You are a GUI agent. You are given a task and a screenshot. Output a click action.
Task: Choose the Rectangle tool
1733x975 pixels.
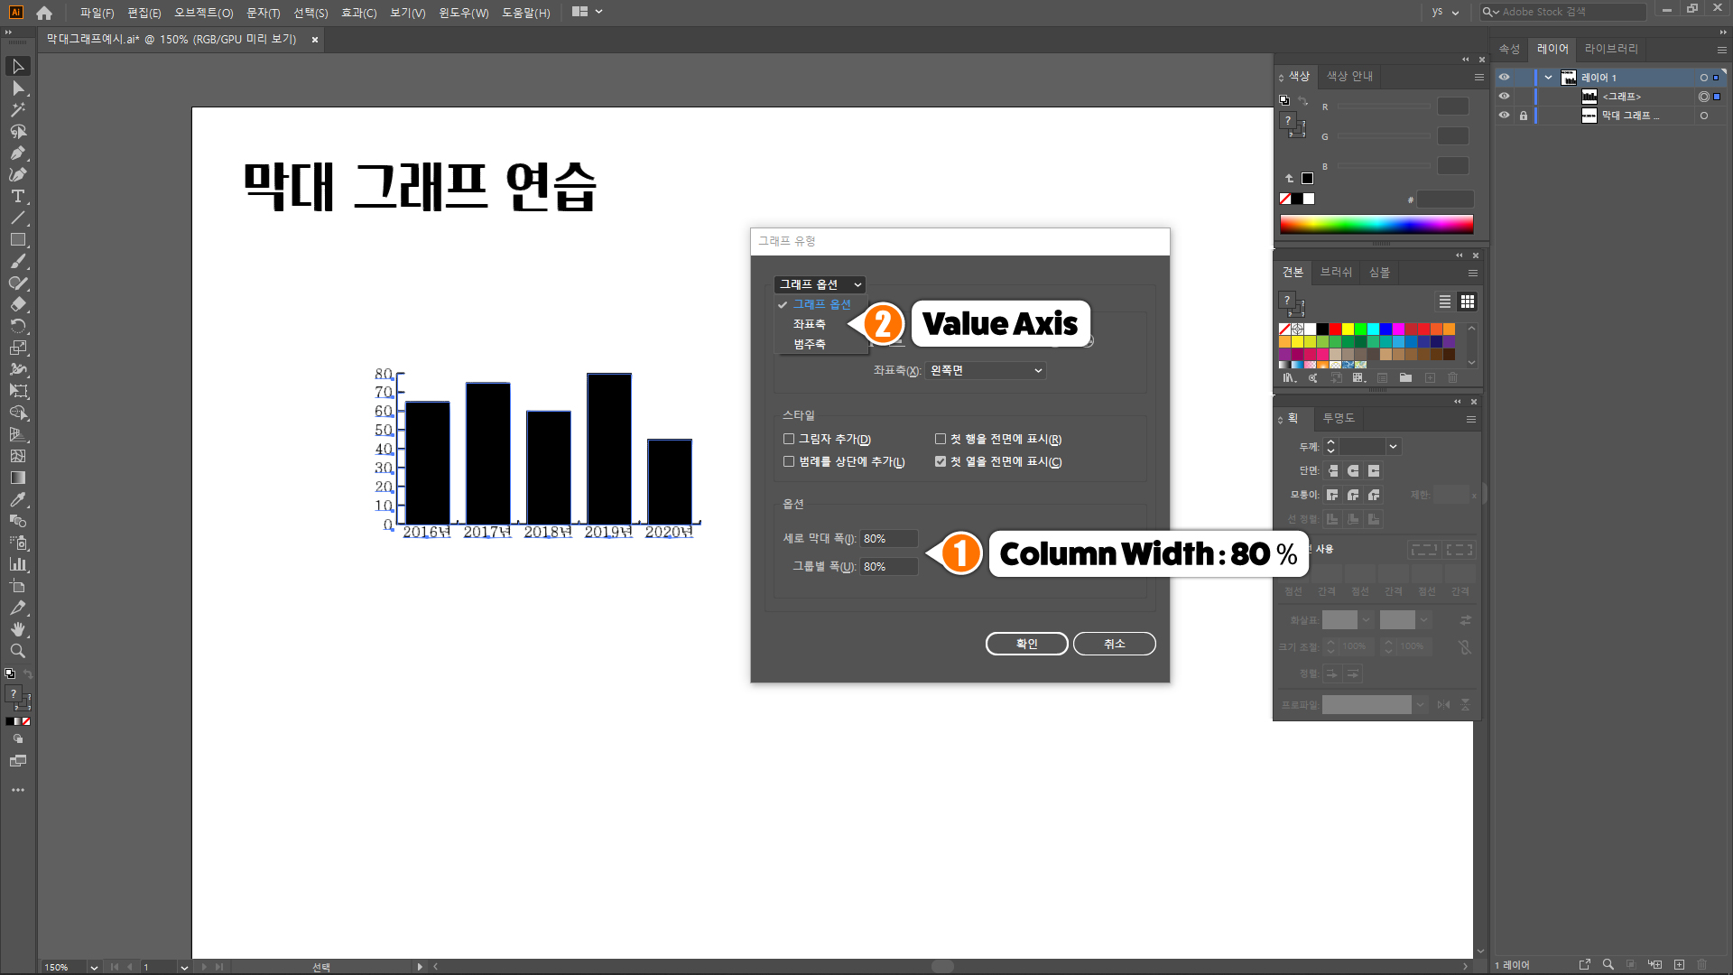[17, 239]
